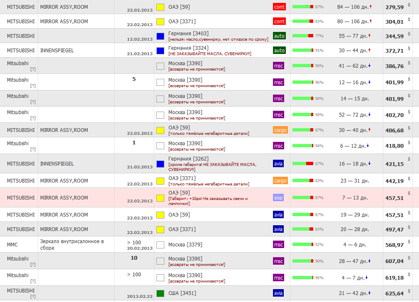This screenshot has height=302, width=419.
Task: Click supplier Москва [3379]
Action: click(x=185, y=244)
